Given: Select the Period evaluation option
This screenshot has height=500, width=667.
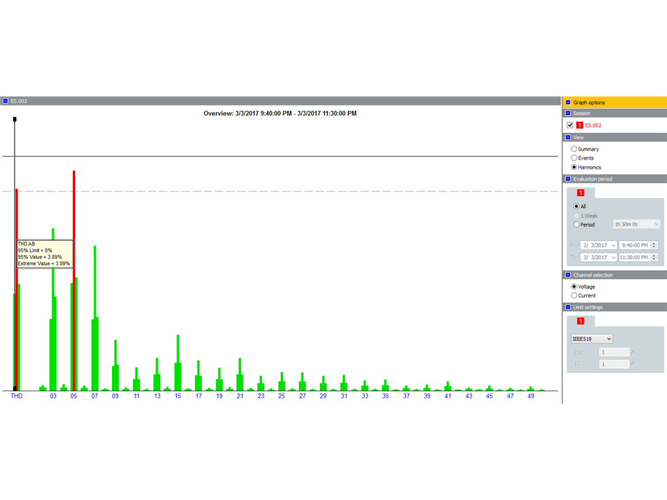Looking at the screenshot, I should click(576, 225).
